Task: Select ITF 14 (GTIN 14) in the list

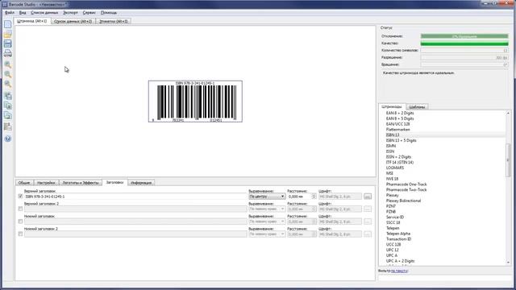Action: pyautogui.click(x=400, y=163)
